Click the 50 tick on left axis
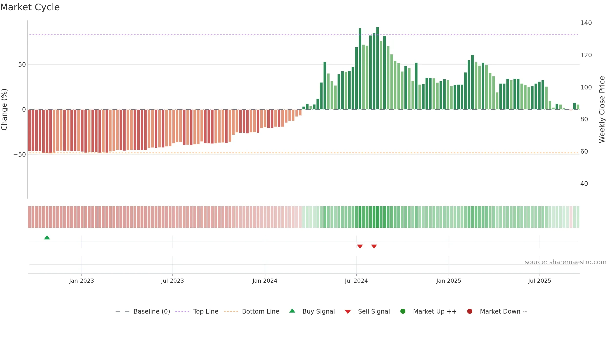The image size is (615, 345). point(22,65)
